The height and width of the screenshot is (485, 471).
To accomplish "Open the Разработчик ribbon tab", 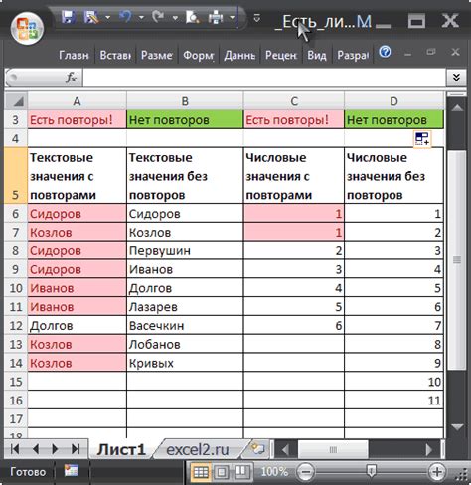I will coord(353,55).
